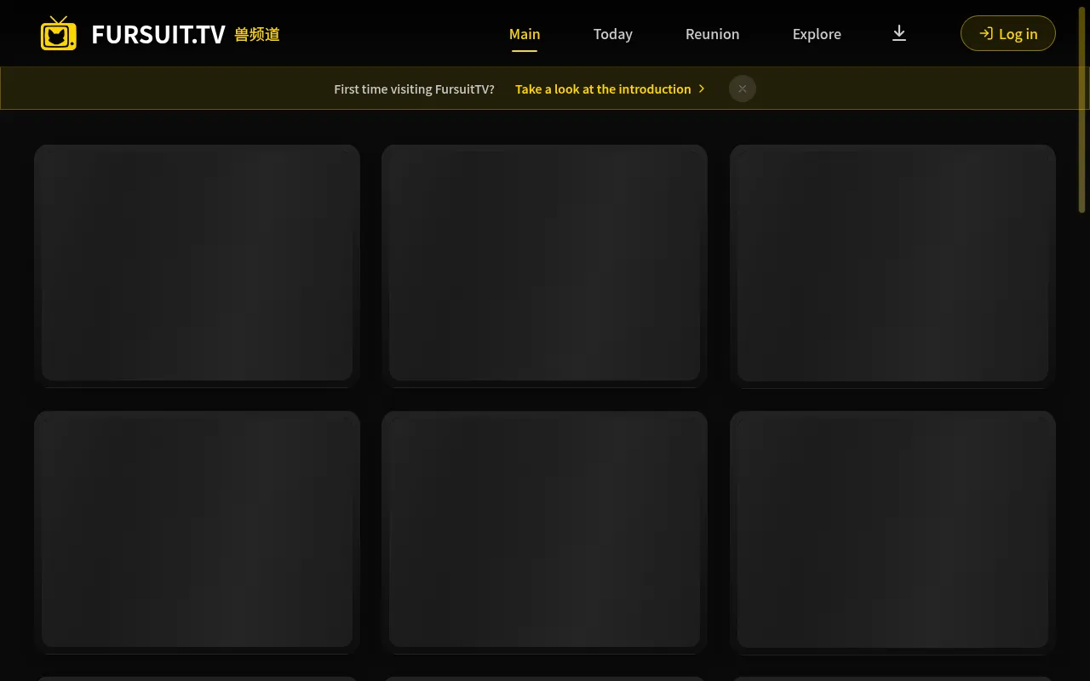
Task: Switch to the Today tab
Action: click(613, 34)
